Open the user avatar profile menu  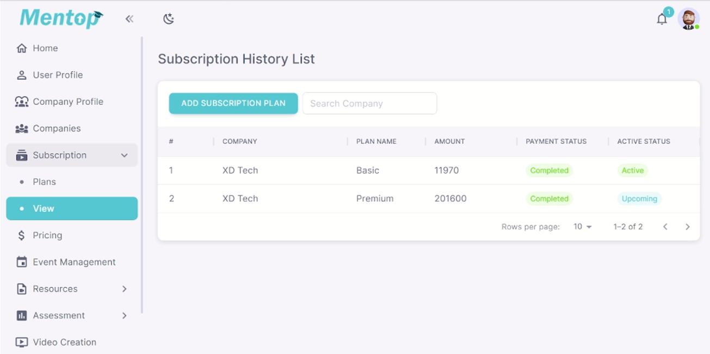[x=689, y=20]
